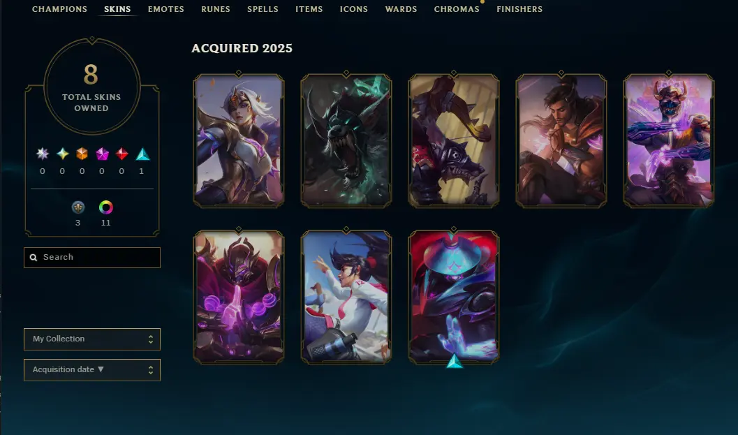
Task: Open the Chromas tab
Action: tap(457, 9)
